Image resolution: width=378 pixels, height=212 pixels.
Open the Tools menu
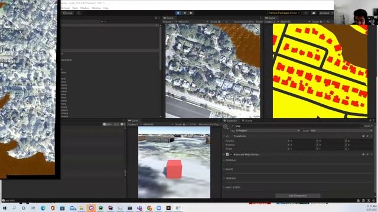75,8
